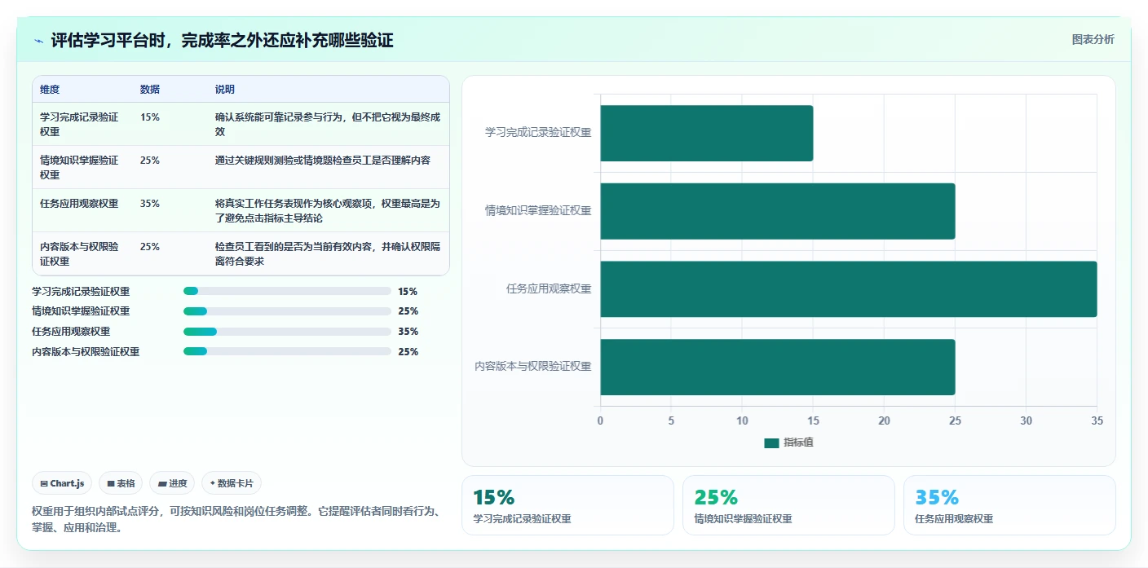Click chart bar for 情境知识掌握验证权重

(x=778, y=211)
